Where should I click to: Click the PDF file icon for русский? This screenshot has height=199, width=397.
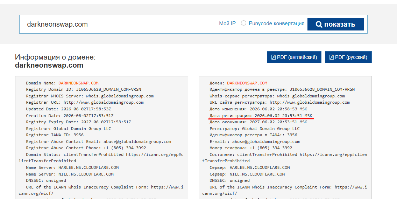coord(332,57)
